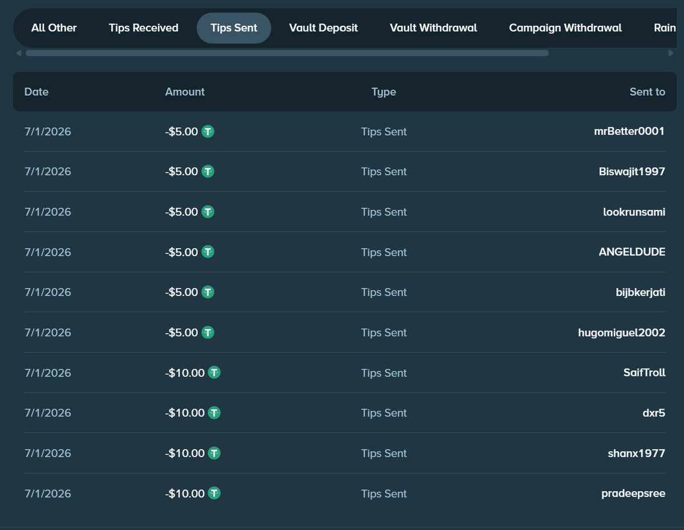Click the Tether icon in the SaifTroll row
684x530 pixels.
214,373
